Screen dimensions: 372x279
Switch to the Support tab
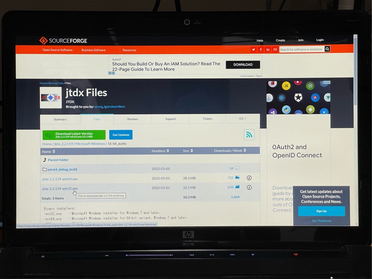tap(170, 119)
